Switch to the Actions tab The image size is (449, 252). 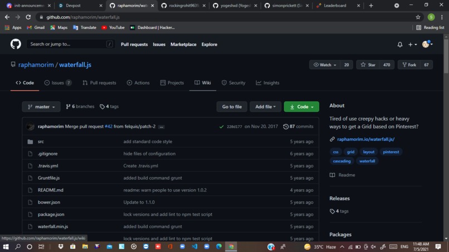pyautogui.click(x=138, y=83)
